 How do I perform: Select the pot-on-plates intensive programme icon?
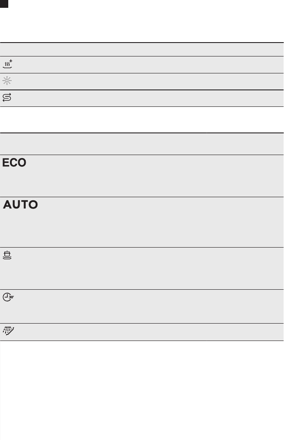[x=7, y=255]
